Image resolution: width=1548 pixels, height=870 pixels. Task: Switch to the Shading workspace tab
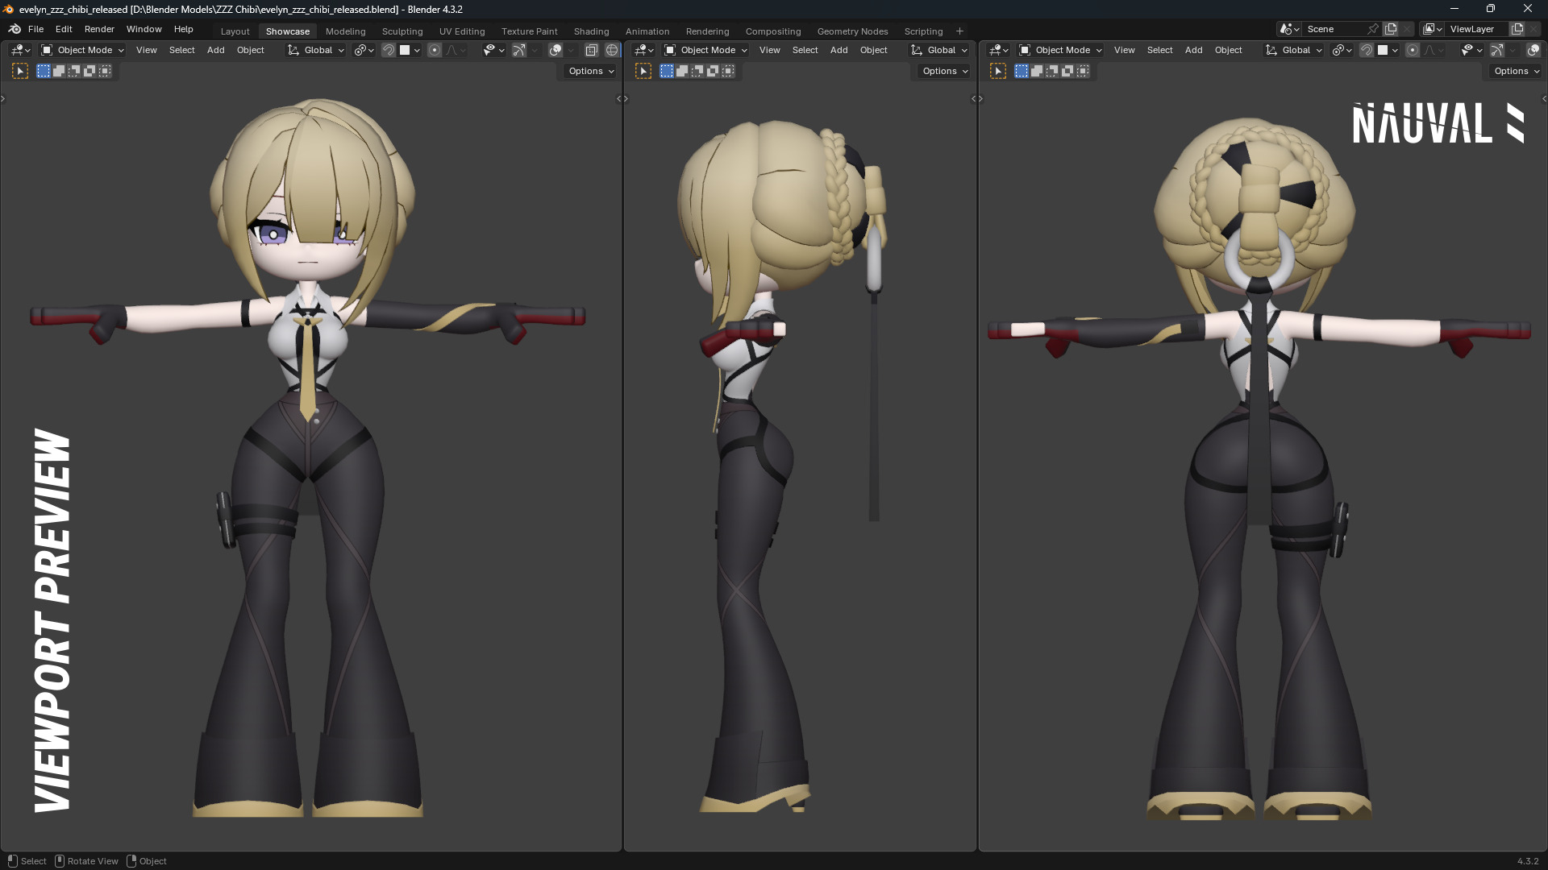click(591, 31)
